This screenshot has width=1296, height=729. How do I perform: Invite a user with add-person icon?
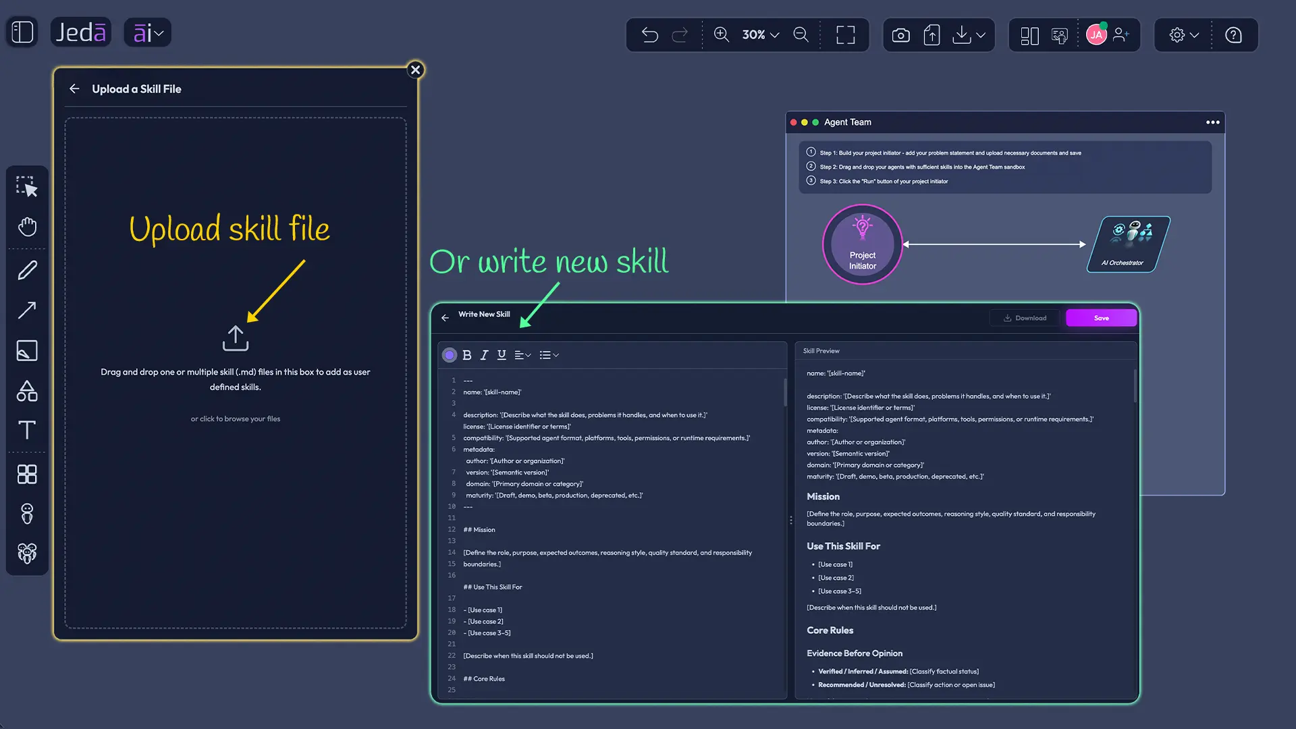click(x=1121, y=35)
